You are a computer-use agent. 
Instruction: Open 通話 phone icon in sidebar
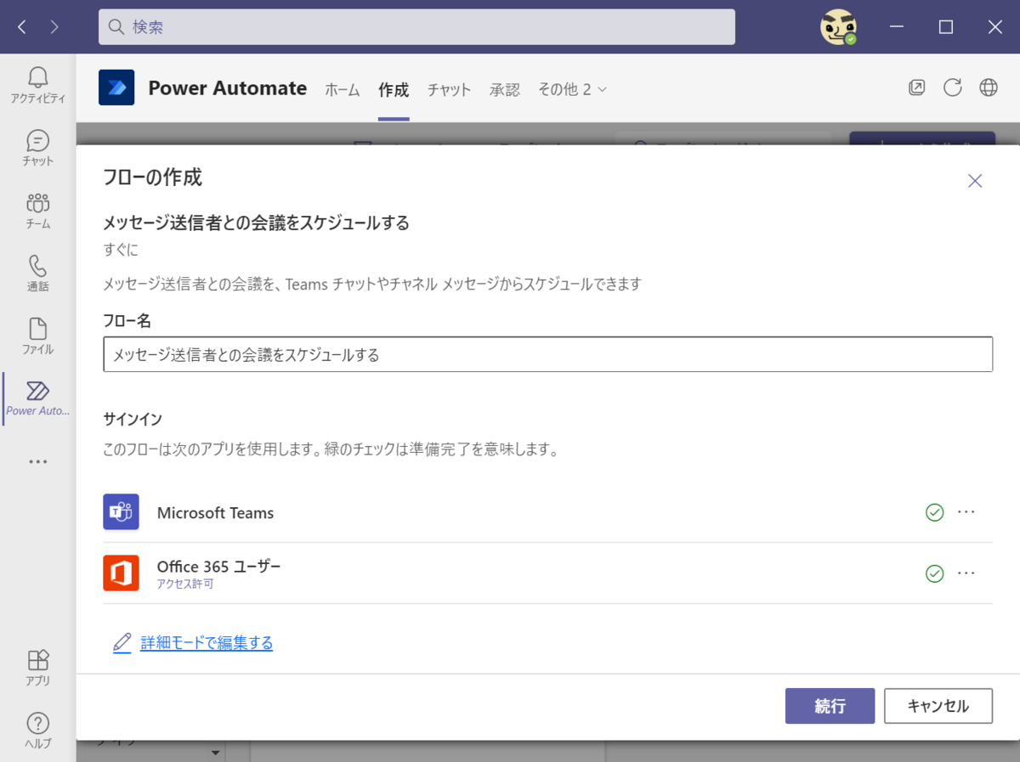click(37, 274)
